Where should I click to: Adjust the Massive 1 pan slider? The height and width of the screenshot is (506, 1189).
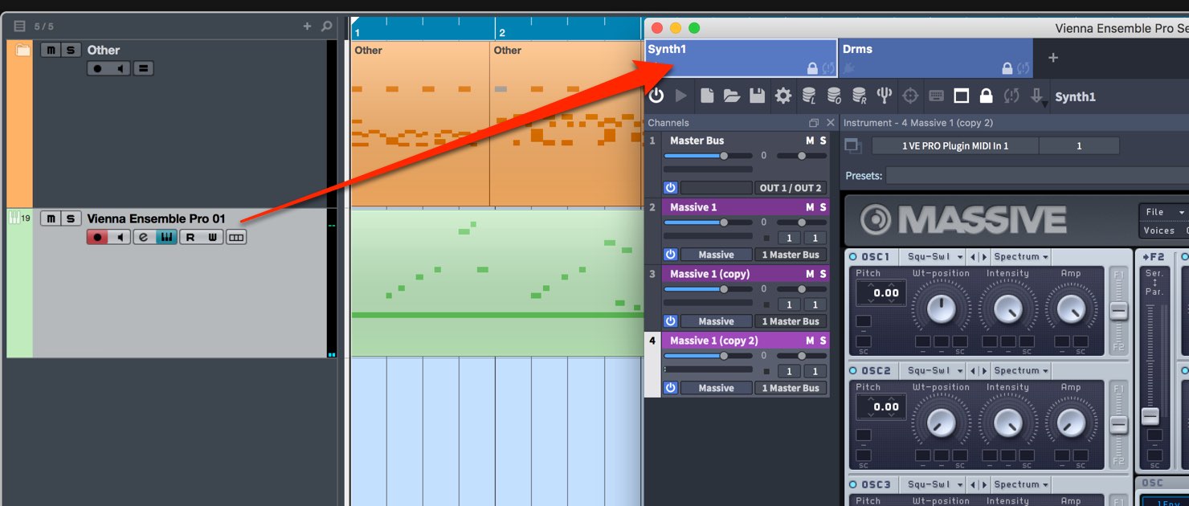[x=801, y=222]
